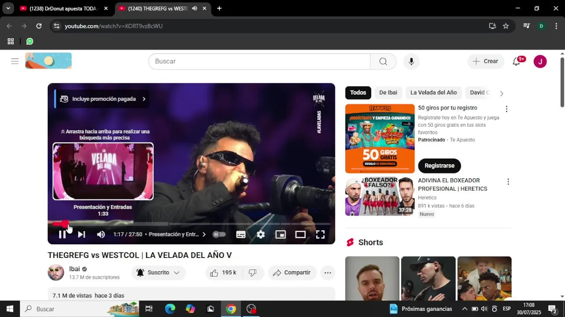This screenshot has width=565, height=317.
Task: Open the Chrome profile D button
Action: [x=541, y=26]
